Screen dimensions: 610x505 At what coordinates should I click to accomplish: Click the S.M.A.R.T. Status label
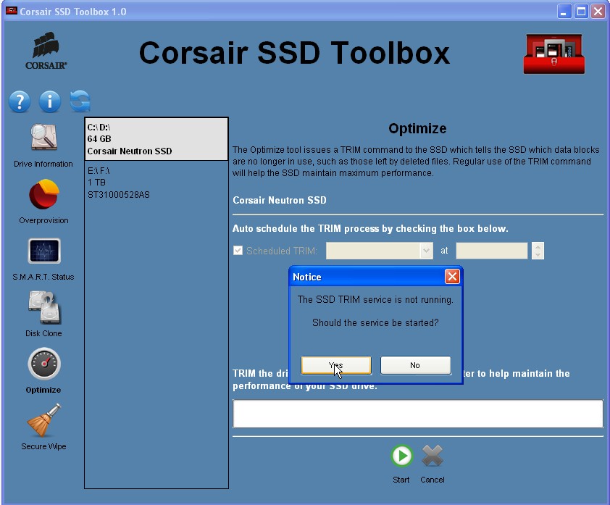coord(43,277)
